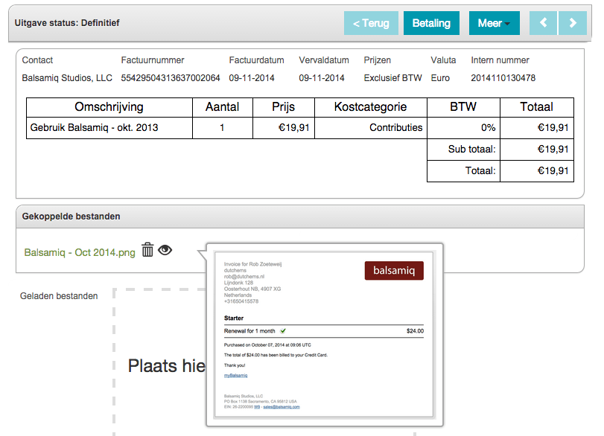Click the Gekoppelde bestanden section header
Image resolution: width=604 pixels, height=436 pixels.
pos(300,217)
